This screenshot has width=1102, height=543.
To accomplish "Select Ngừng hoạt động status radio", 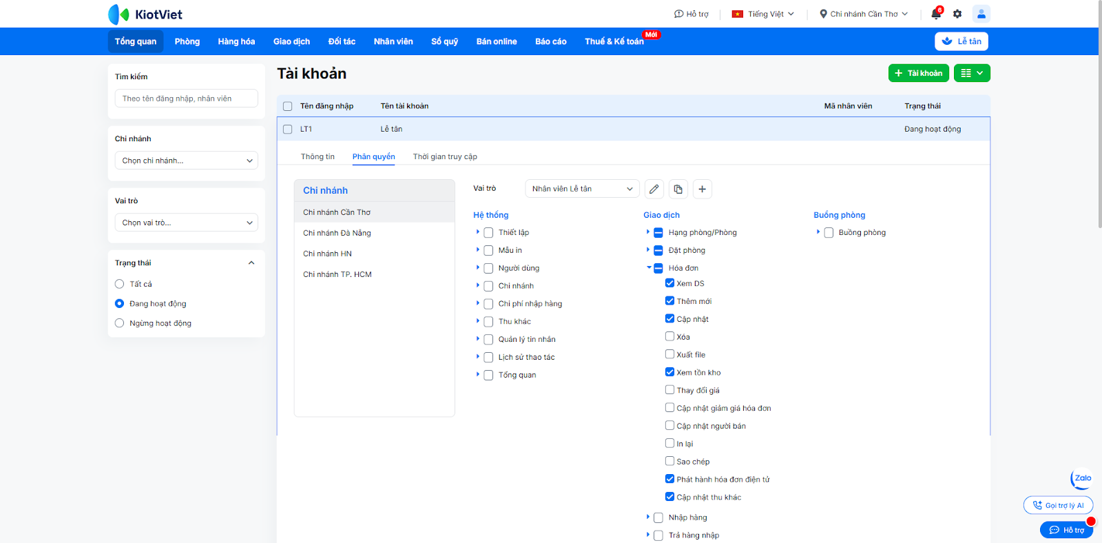I will (x=119, y=323).
